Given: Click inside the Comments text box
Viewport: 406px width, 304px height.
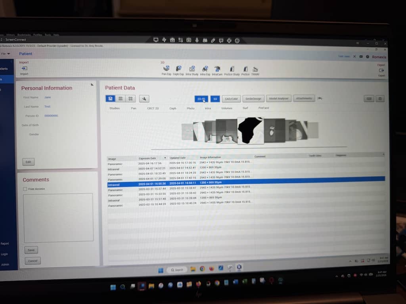Looking at the screenshot, I should click(x=59, y=217).
